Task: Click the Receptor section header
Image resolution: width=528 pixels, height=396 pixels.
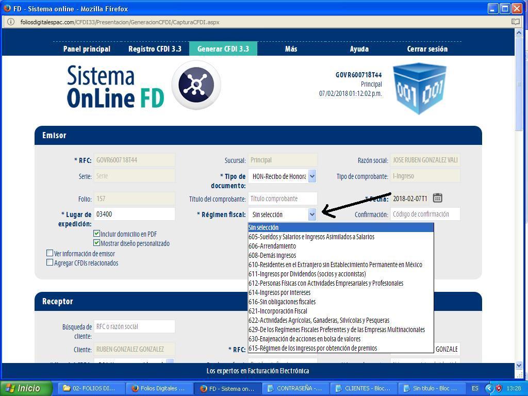Action: pos(258,301)
